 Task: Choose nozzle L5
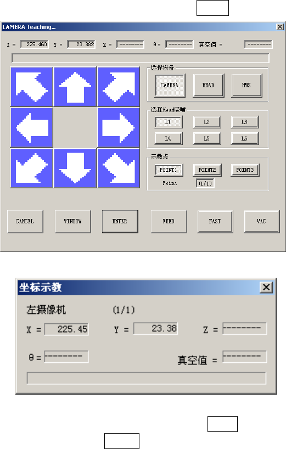[x=207, y=138]
